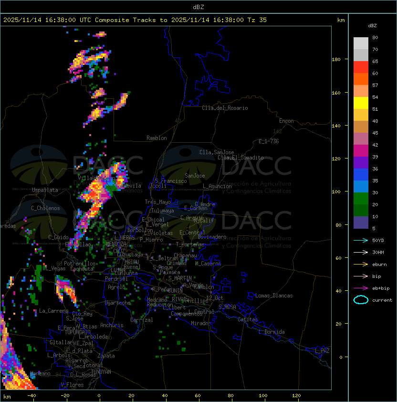Choose the bright green swatch below 30 dBZ
This screenshot has width=397, height=402.
[x=361, y=199]
